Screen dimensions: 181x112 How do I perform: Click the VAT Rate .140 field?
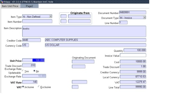tap(30, 82)
